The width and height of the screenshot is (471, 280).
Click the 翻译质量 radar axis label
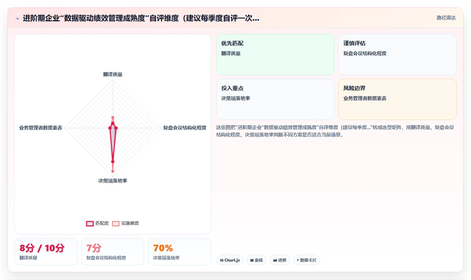click(x=113, y=74)
